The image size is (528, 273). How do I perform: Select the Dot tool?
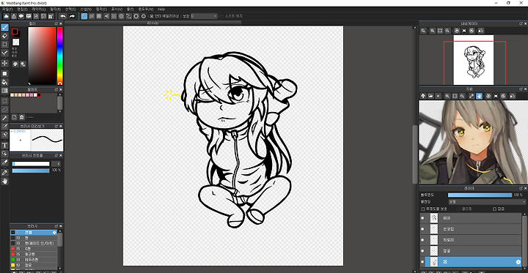(x=4, y=45)
